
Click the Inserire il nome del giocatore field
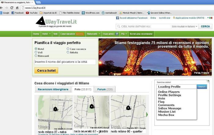tap(65, 62)
